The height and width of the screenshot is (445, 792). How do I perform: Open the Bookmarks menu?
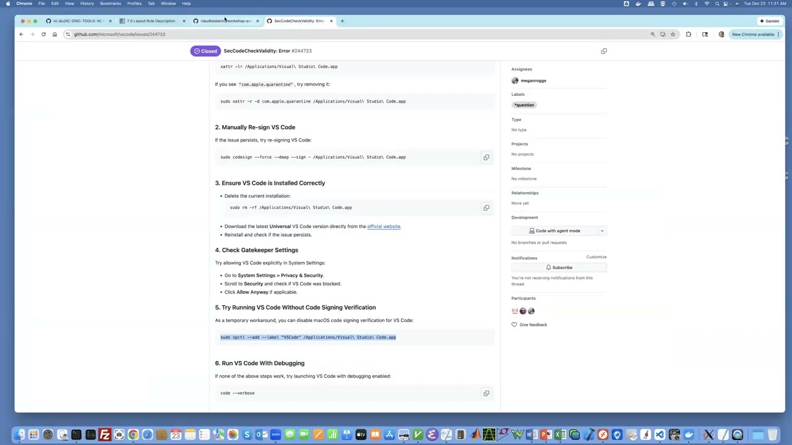[111, 3]
